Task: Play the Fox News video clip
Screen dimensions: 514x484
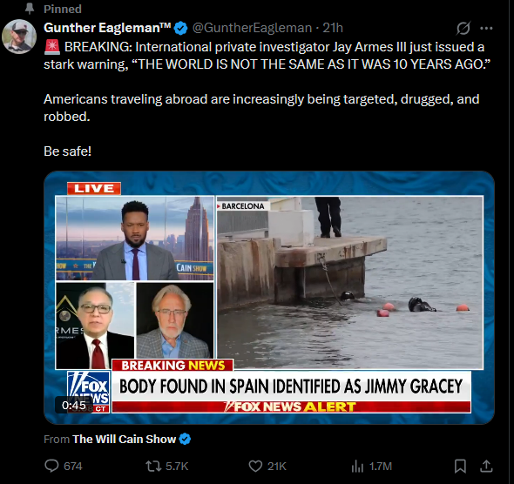Action: coord(269,298)
